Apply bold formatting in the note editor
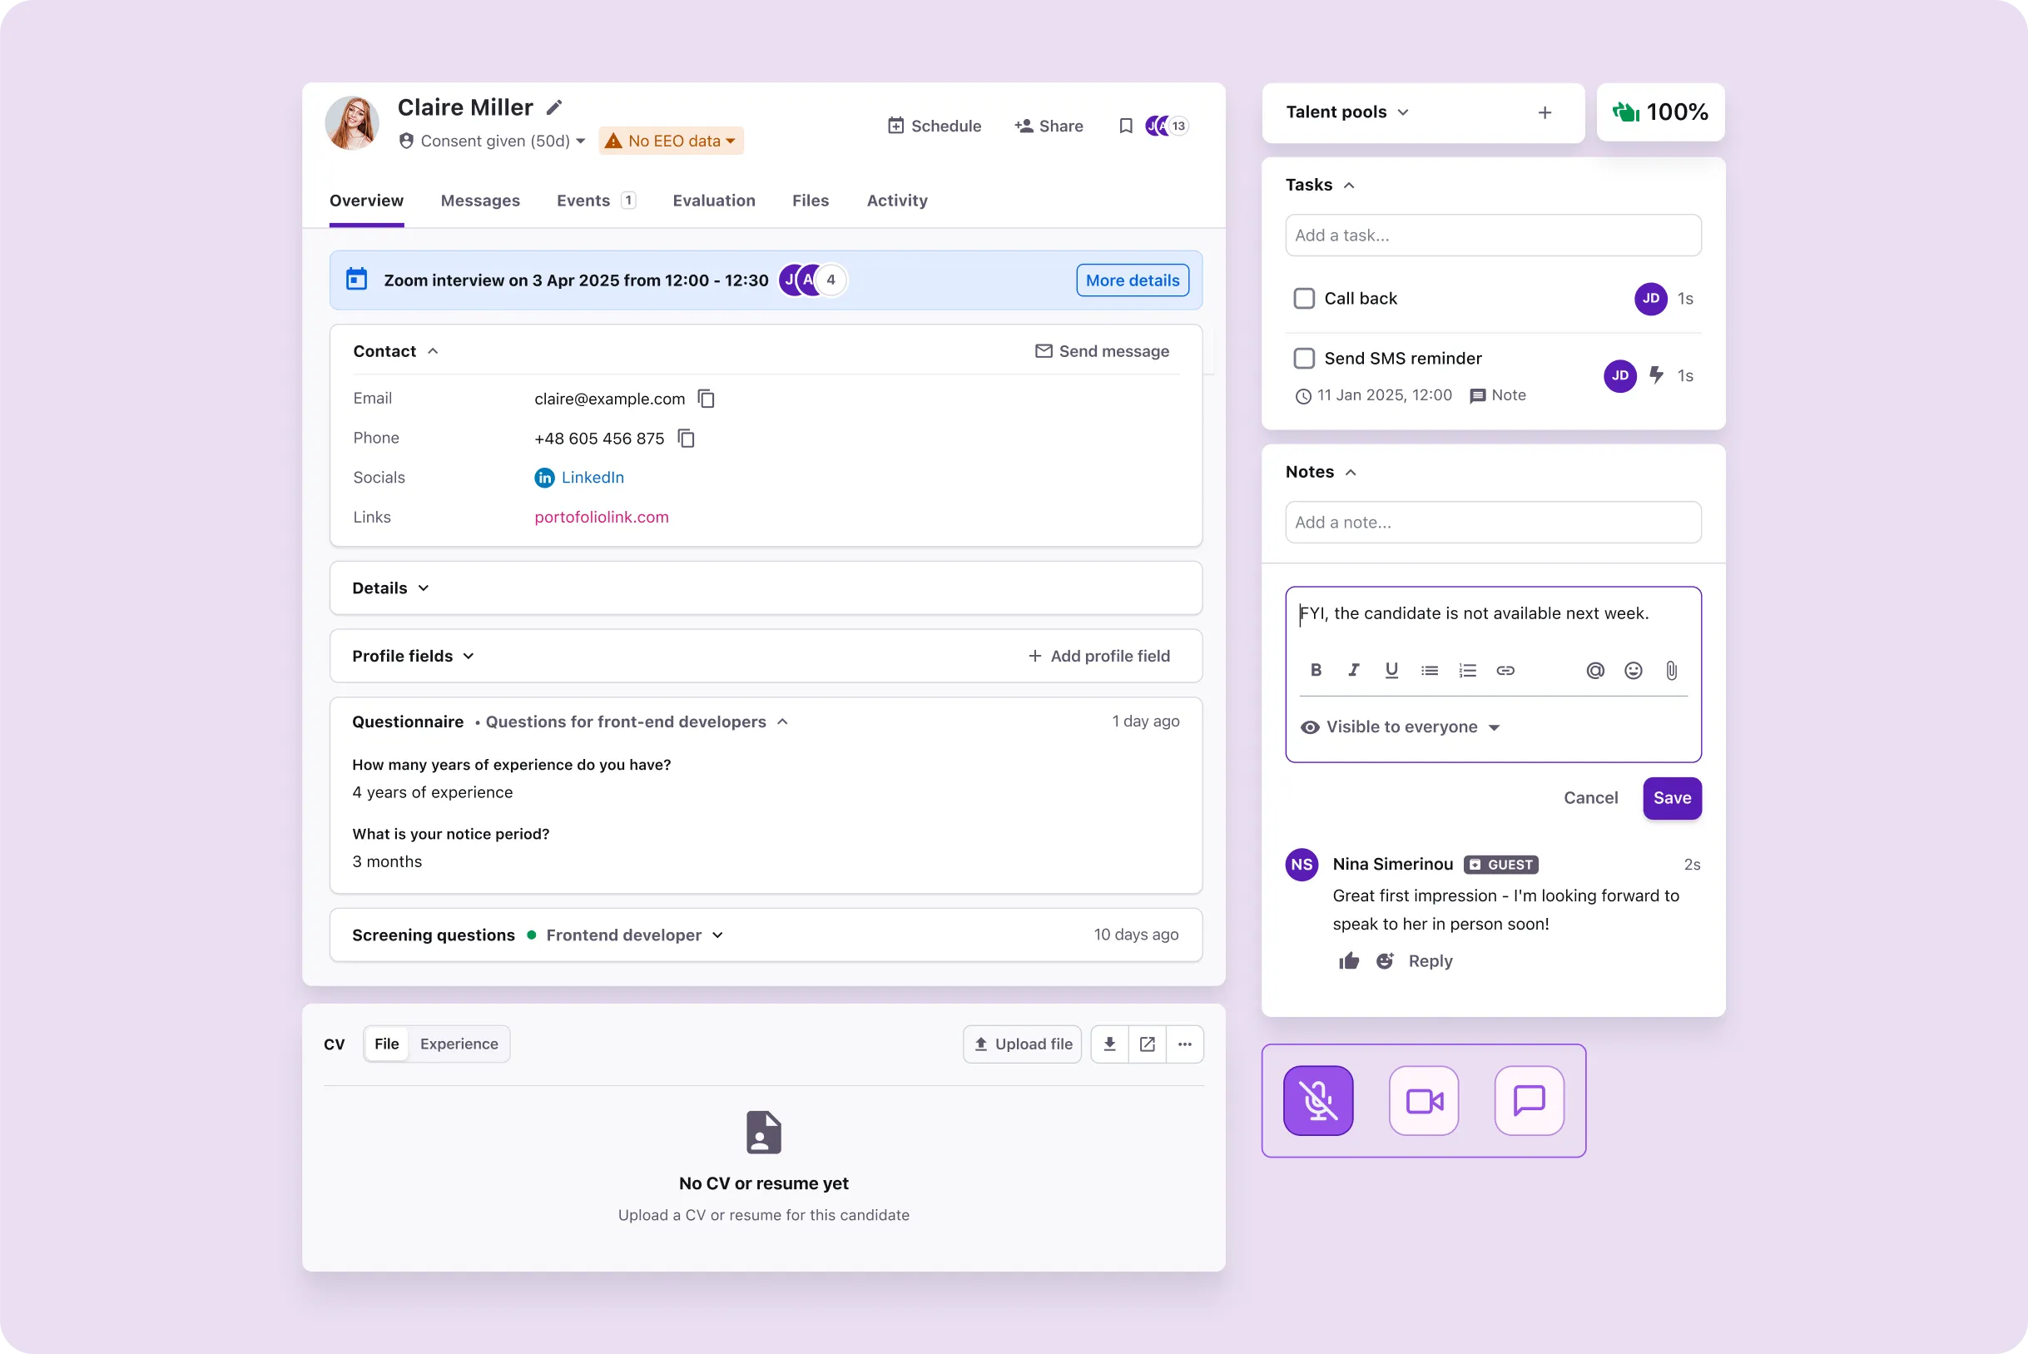This screenshot has height=1354, width=2028. tap(1316, 670)
